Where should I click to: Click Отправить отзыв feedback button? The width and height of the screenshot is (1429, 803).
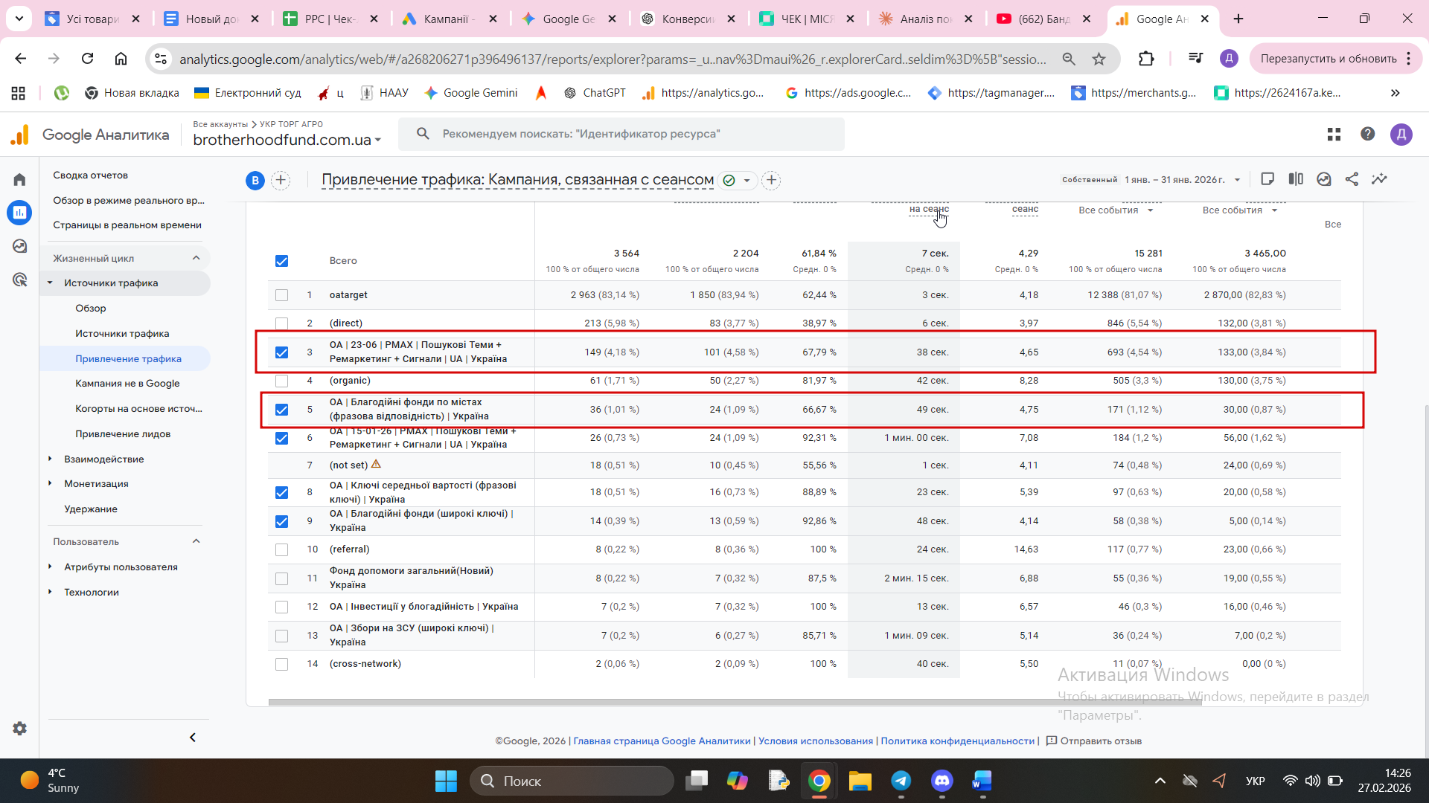coord(1093,741)
